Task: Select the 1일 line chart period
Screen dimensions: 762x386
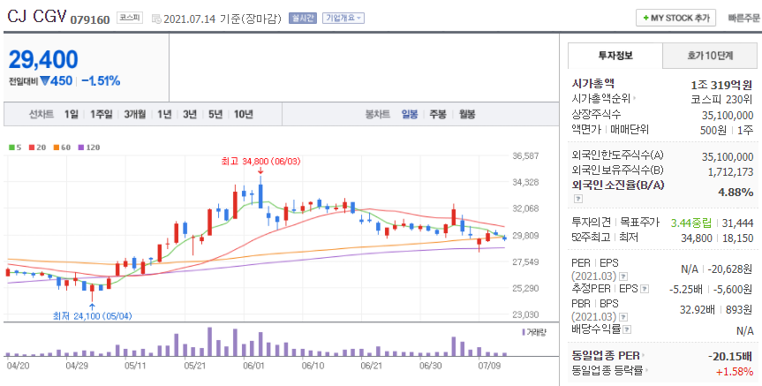Action: click(x=71, y=114)
